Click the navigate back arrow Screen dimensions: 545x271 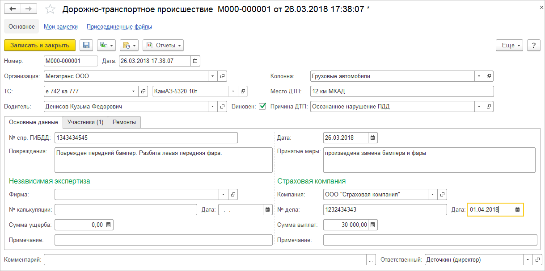coord(13,9)
